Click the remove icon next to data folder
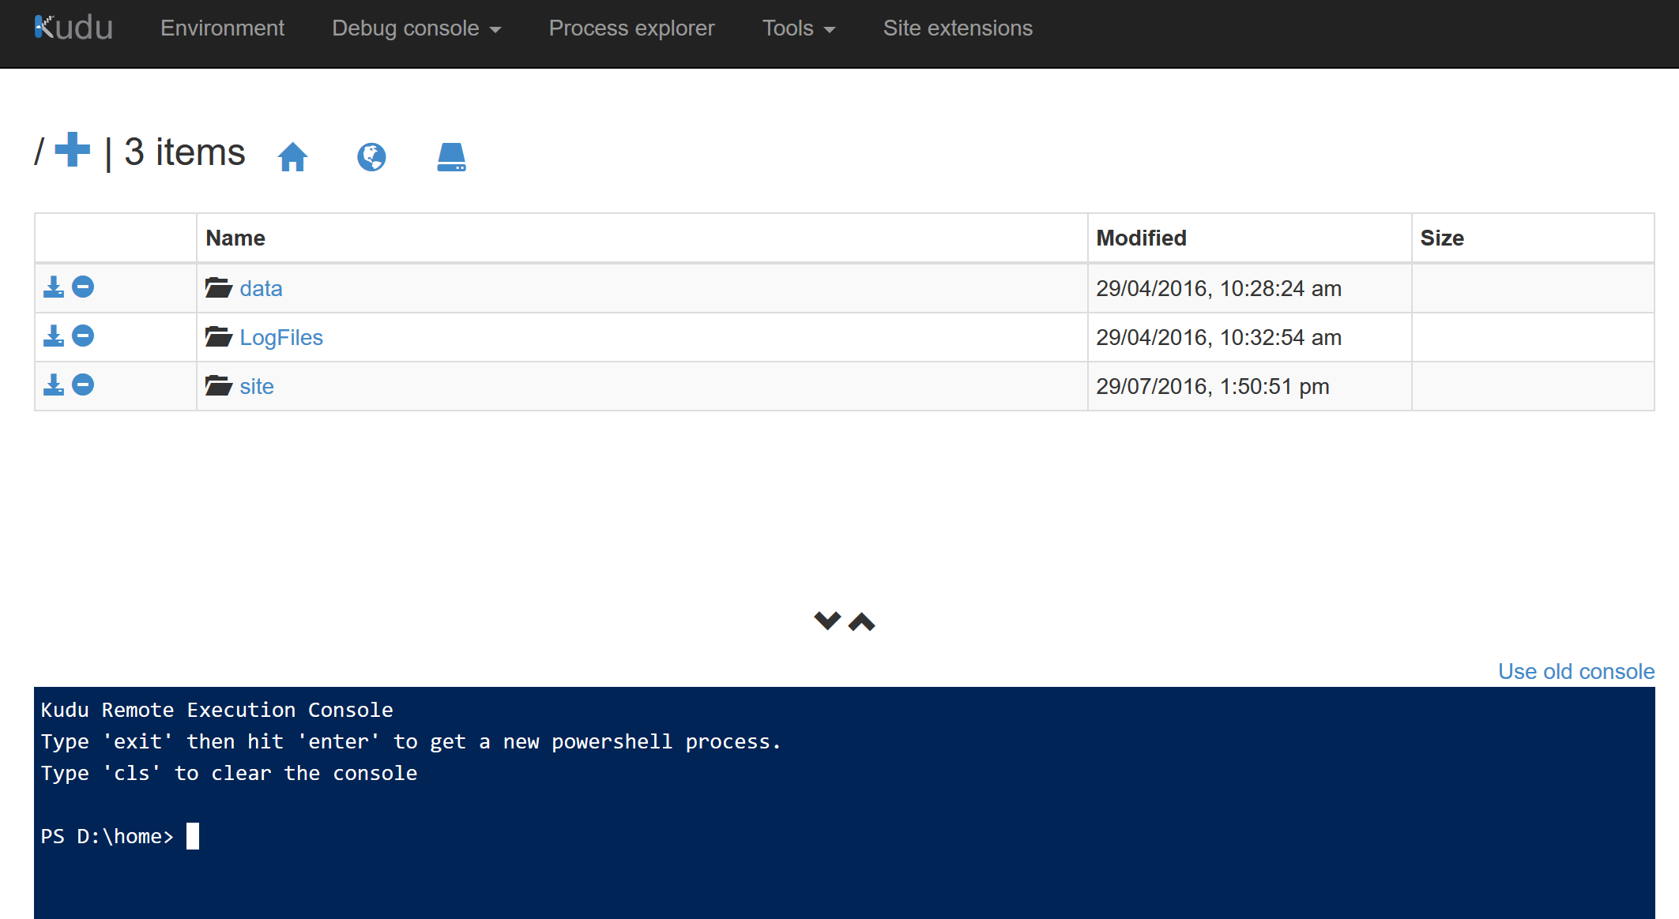Viewport: 1679px width, 919px height. pos(83,287)
